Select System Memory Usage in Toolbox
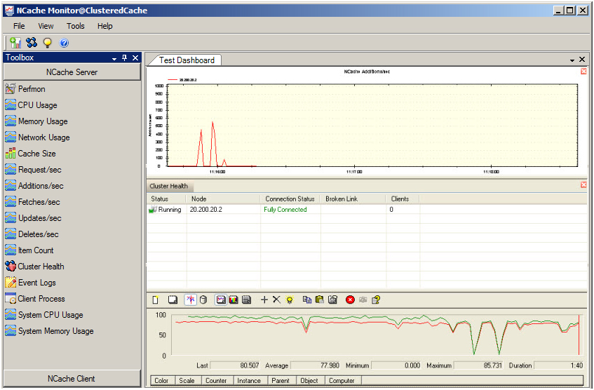The height and width of the screenshot is (390, 594). point(49,331)
